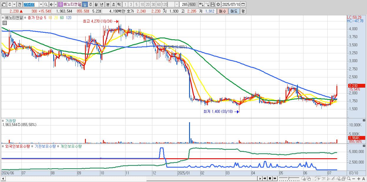This screenshot has height=182, width=367.
Task: Click holdings pane corner button
Action: [x=365, y=146]
